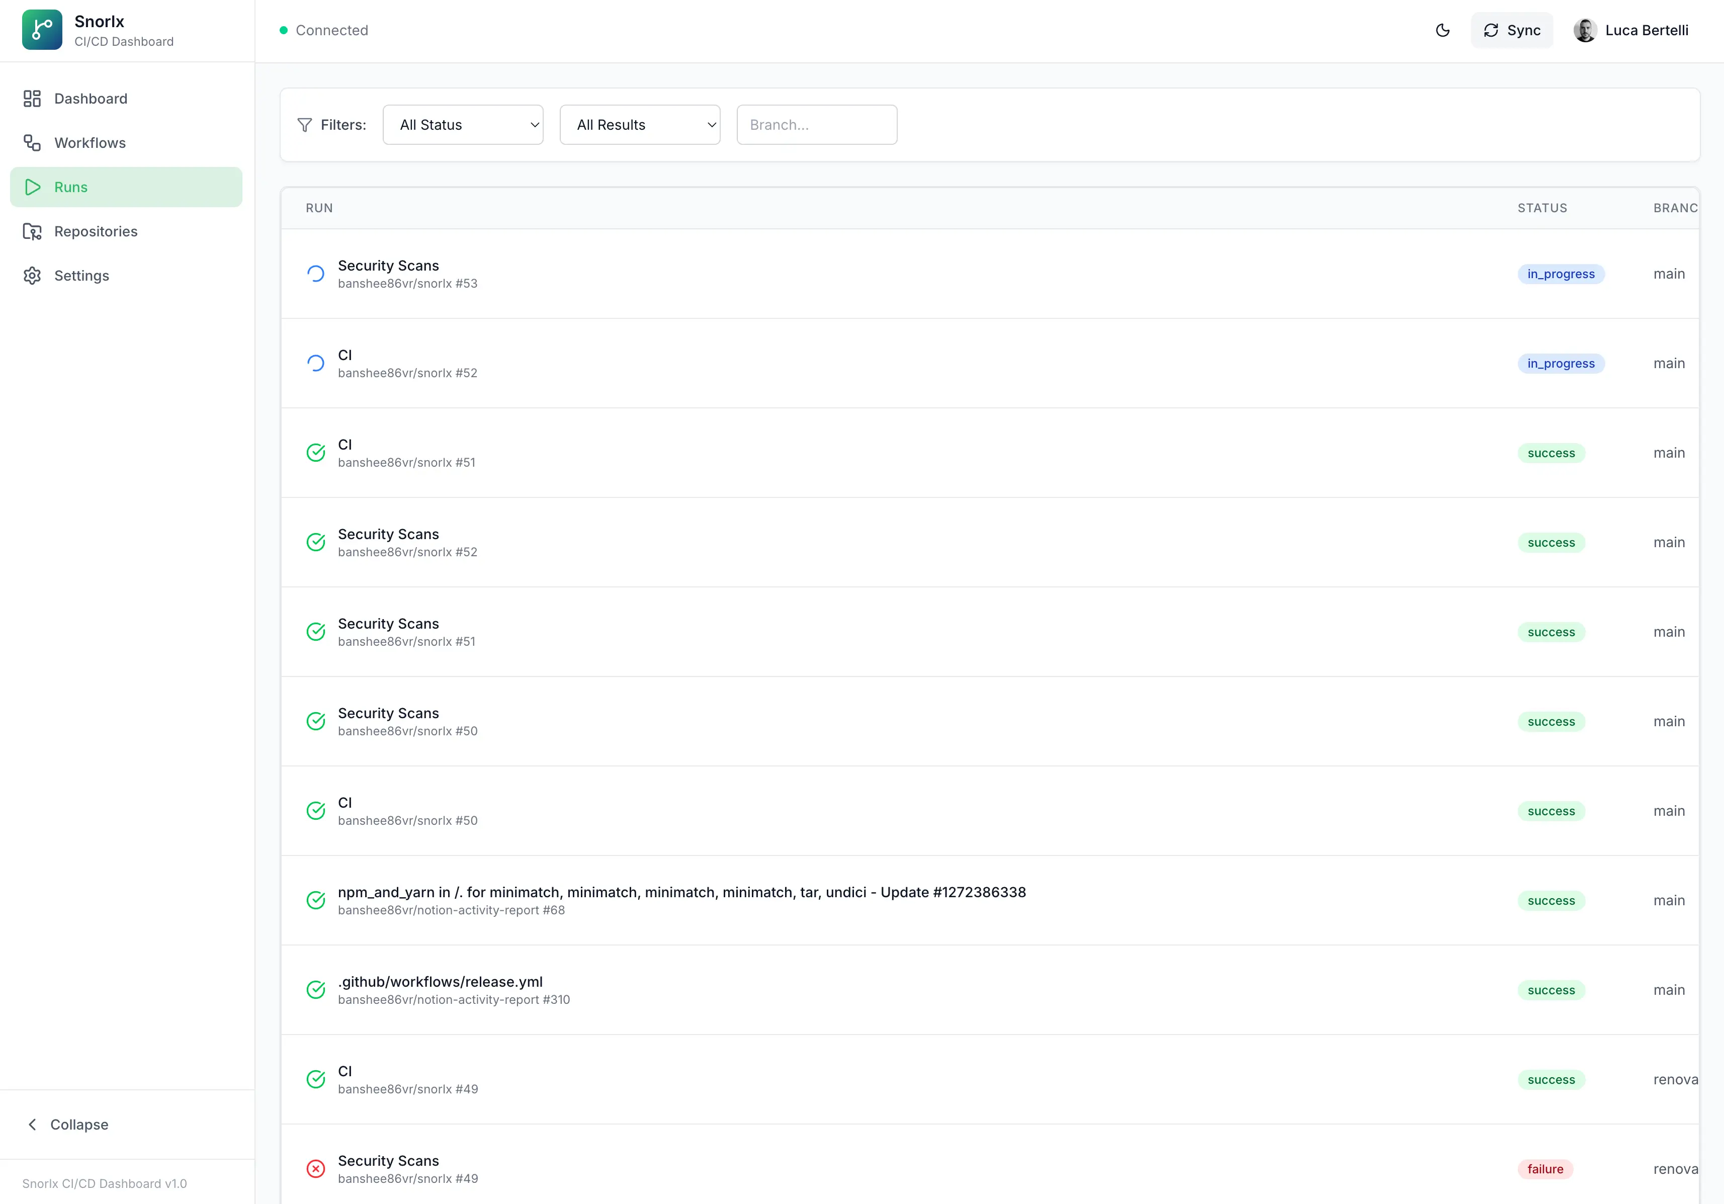This screenshot has width=1724, height=1204.
Task: Click success icon for release.yml run
Action: click(x=316, y=990)
